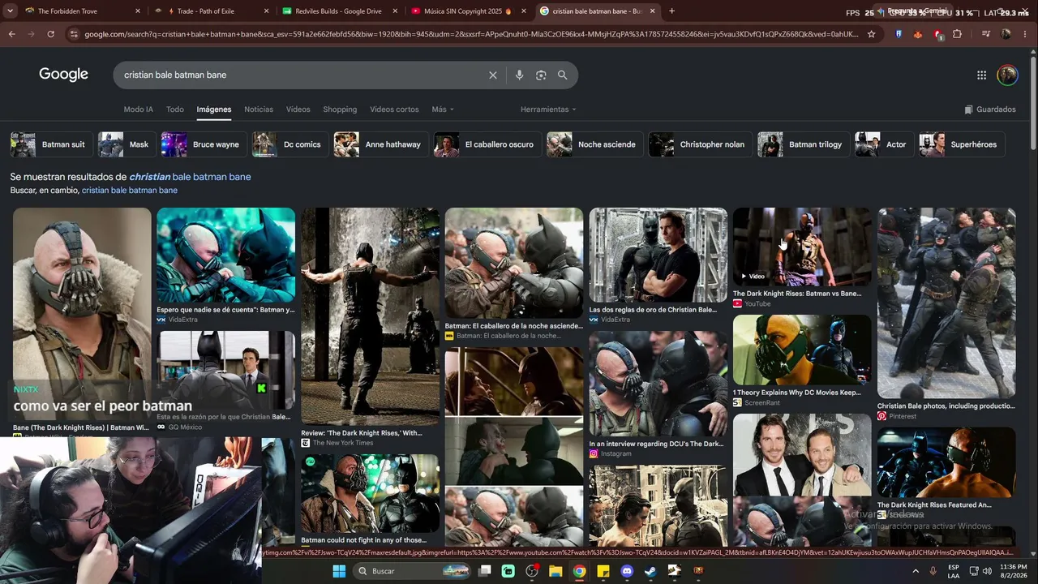Filter images by Superhéroes chip
Viewport: 1038px width, 584px height.
[x=962, y=144]
